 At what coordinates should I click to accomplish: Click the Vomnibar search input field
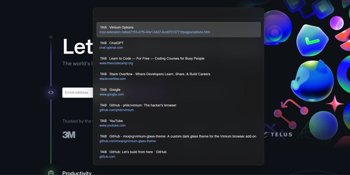point(179,13)
